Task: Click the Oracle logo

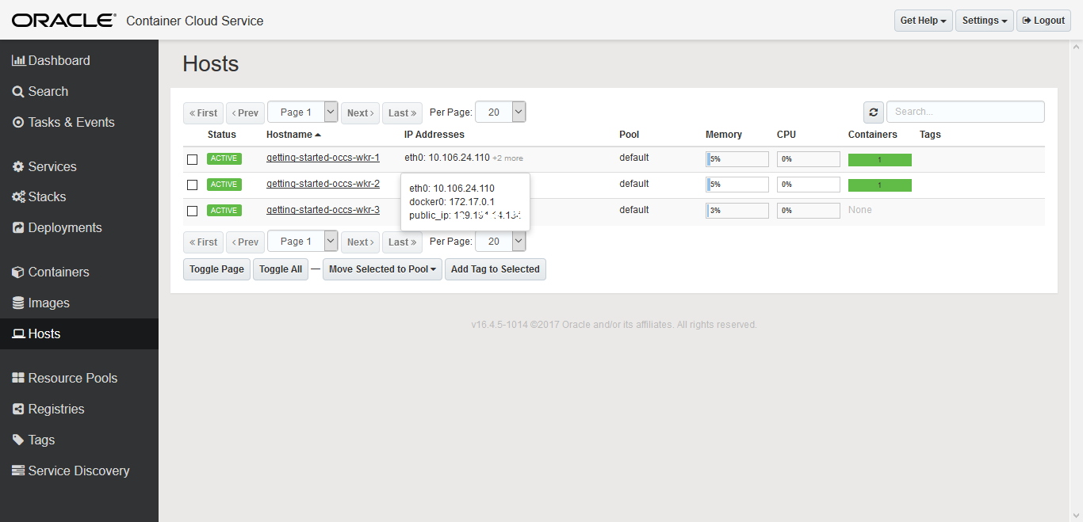Action: pyautogui.click(x=63, y=20)
